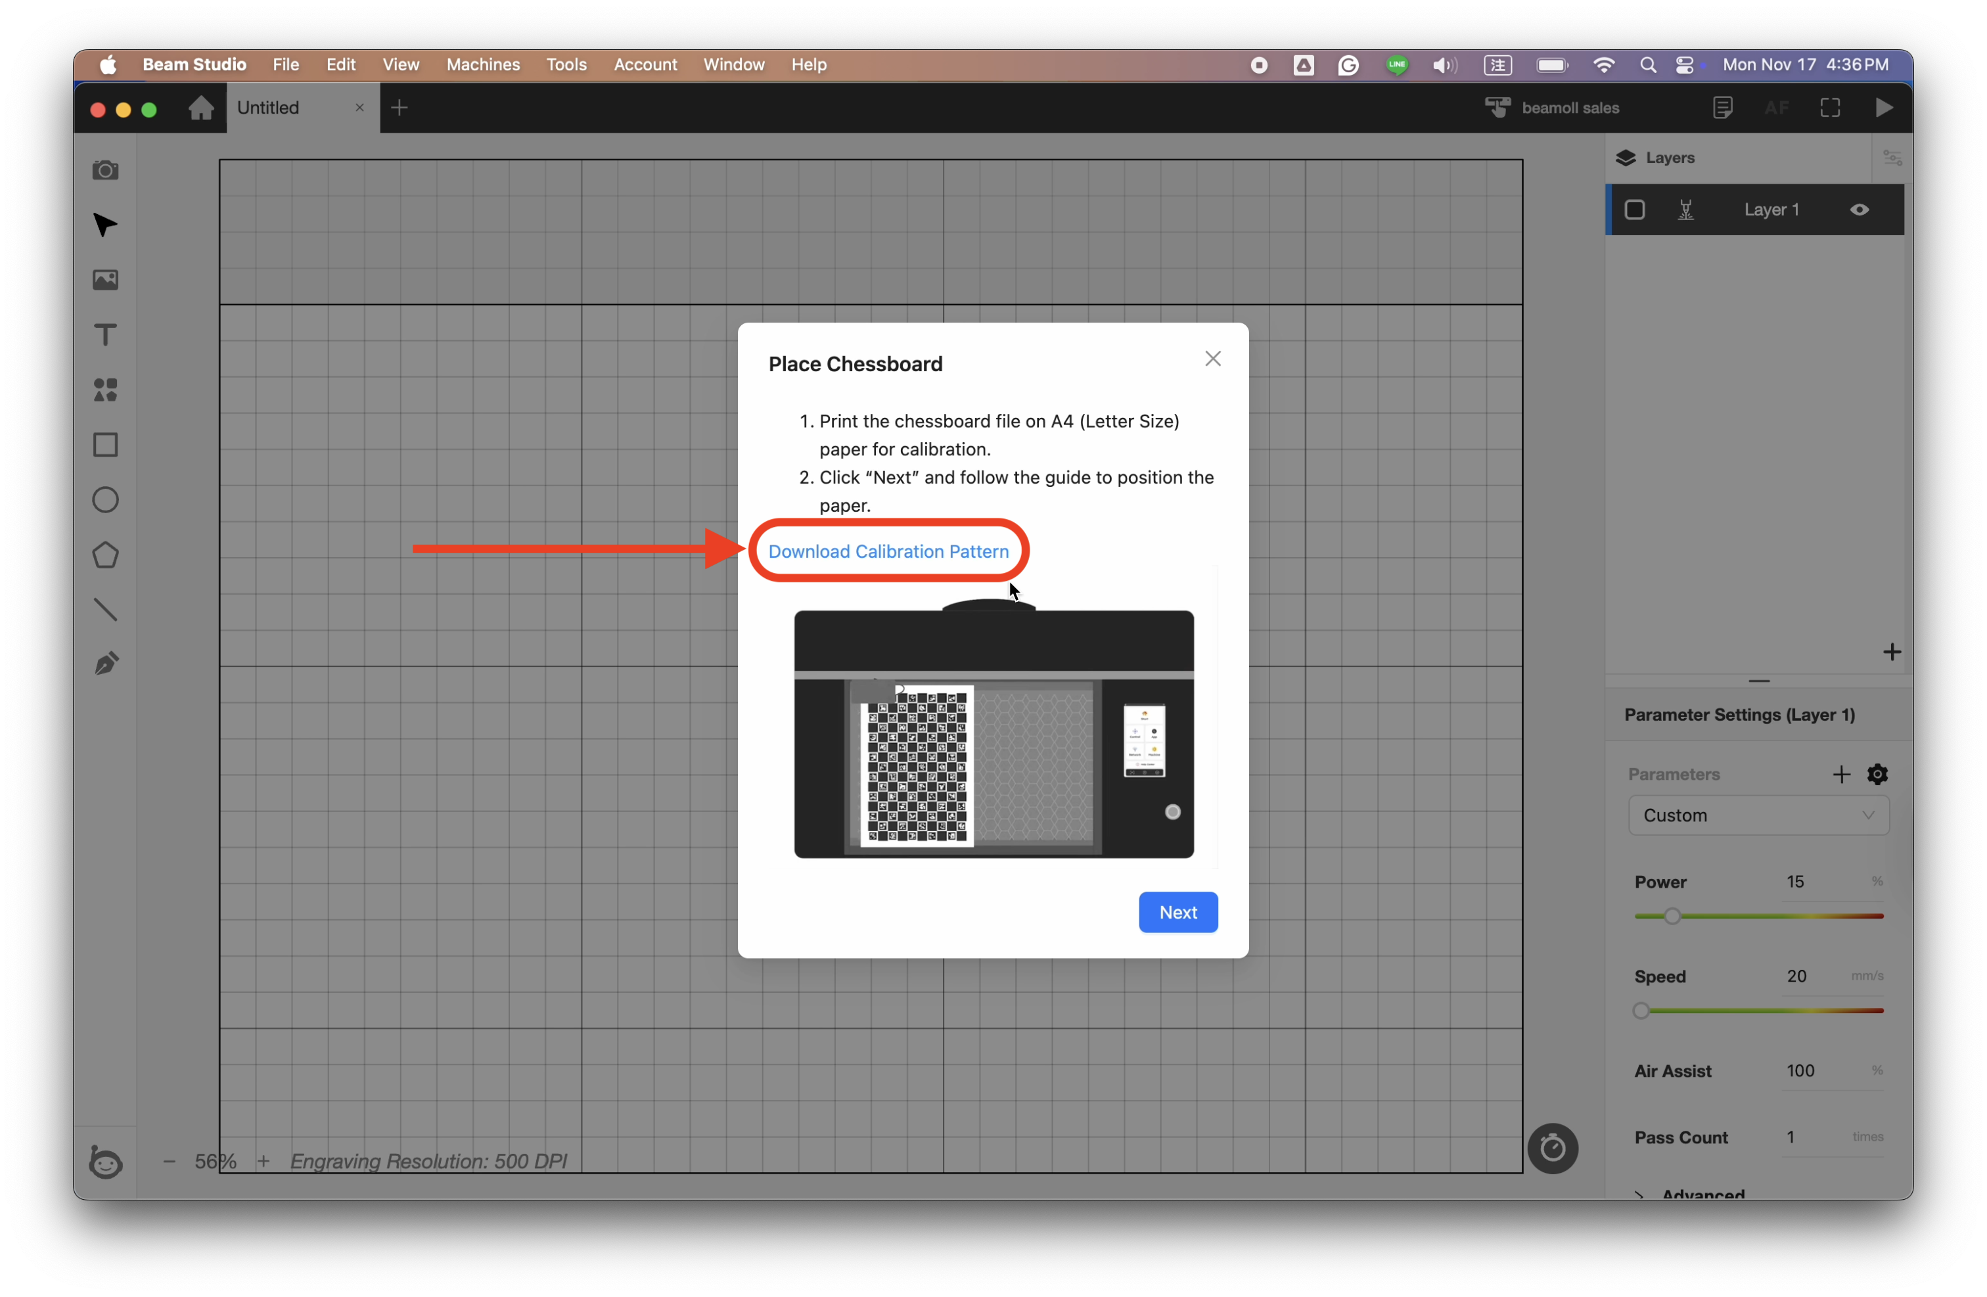Image resolution: width=1987 pixels, height=1297 pixels.
Task: Click Download Calibration Pattern link
Action: [x=888, y=551]
